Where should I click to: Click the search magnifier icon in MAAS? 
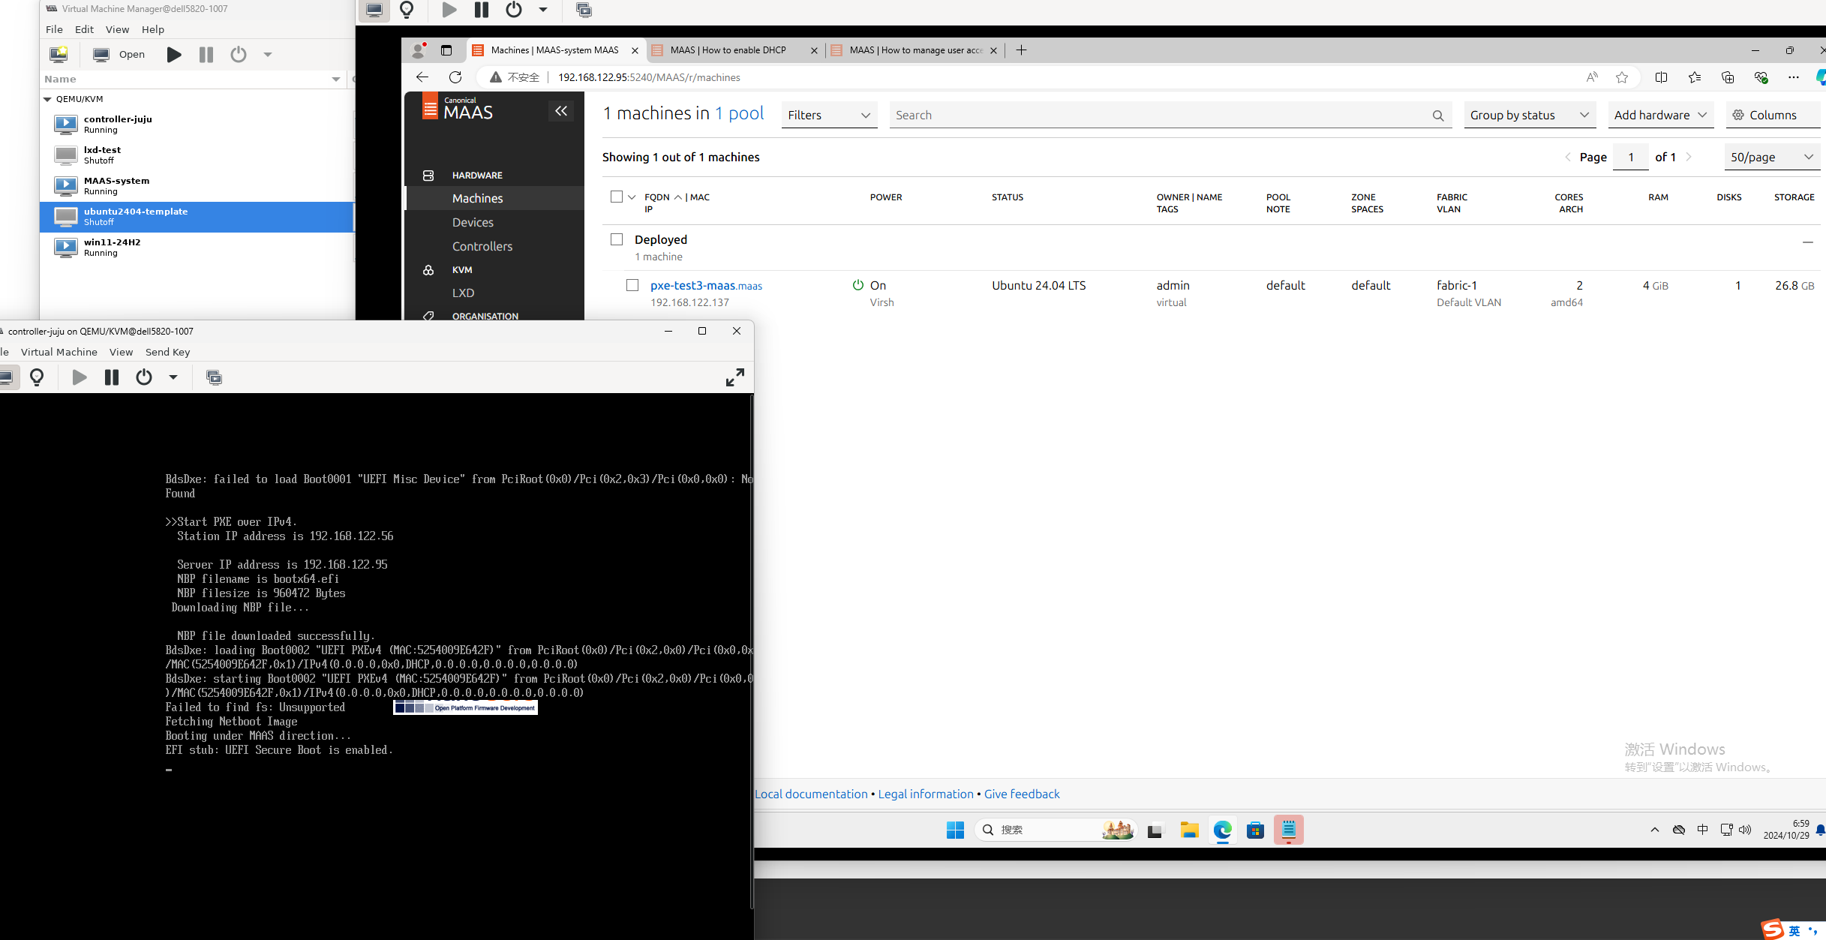point(1438,115)
